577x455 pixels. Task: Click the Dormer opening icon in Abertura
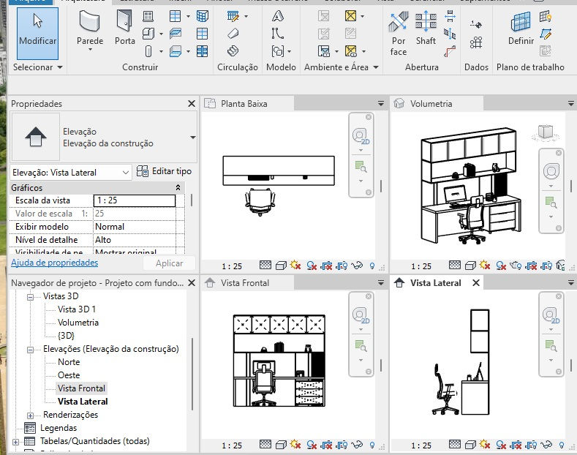click(450, 50)
